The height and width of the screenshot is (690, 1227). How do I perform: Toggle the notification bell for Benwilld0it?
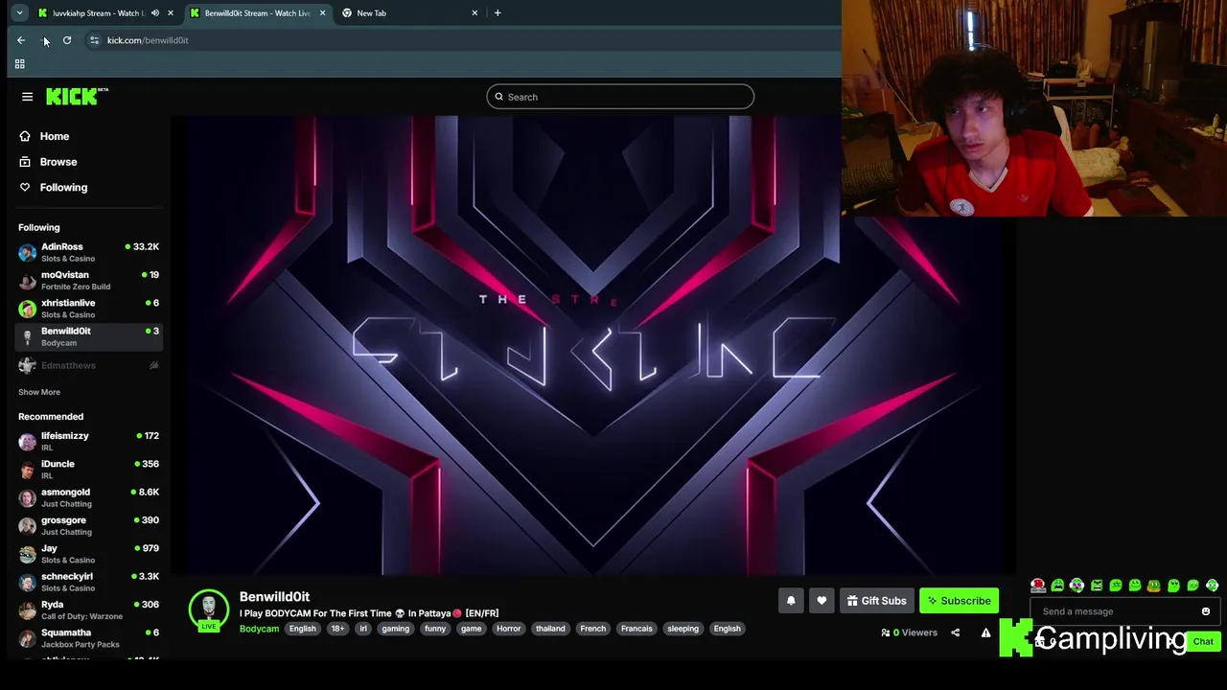click(x=791, y=601)
